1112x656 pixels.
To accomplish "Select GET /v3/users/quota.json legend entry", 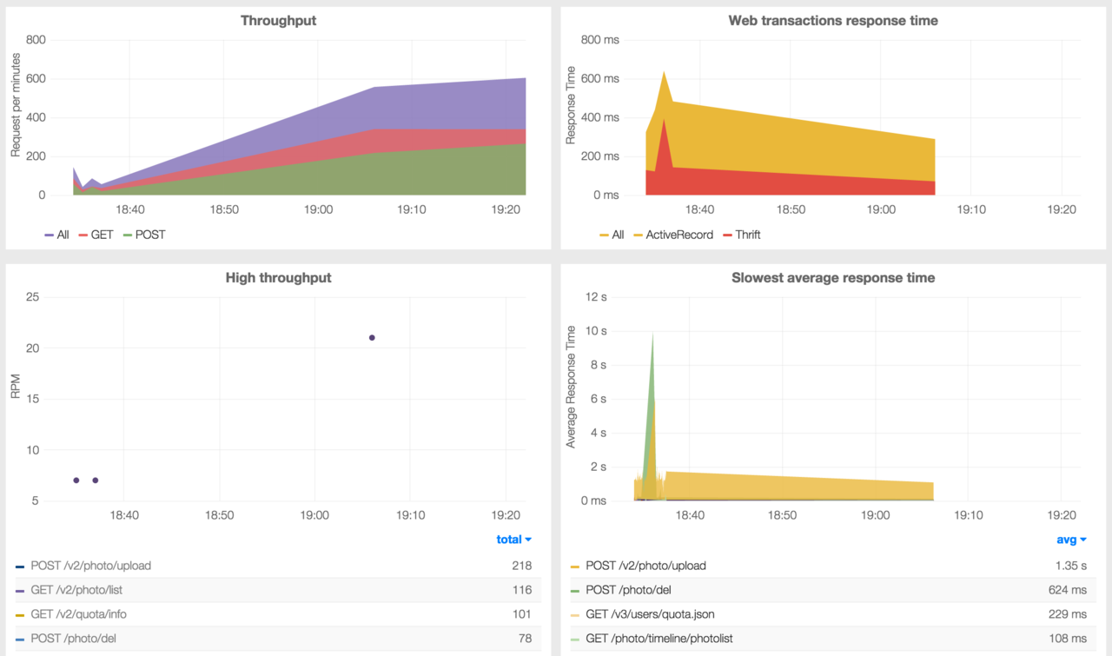I will click(650, 614).
